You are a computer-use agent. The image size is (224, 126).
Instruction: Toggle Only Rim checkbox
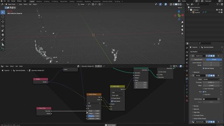pyautogui.click(x=203, y=94)
